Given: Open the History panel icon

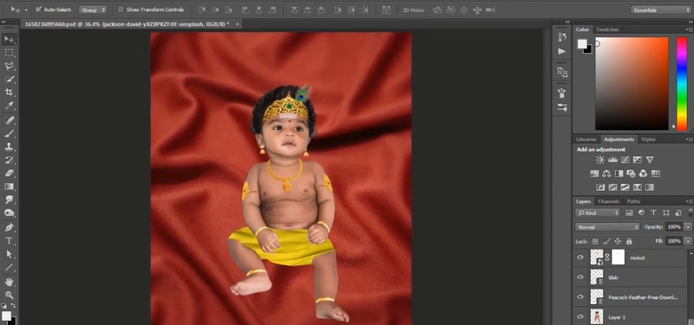Looking at the screenshot, I should (x=562, y=37).
